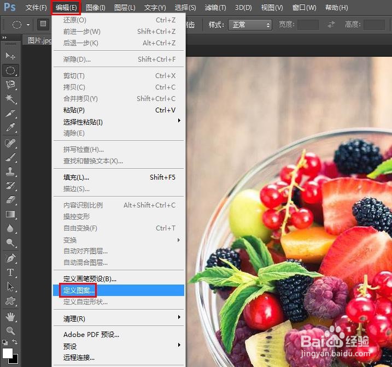Image resolution: width=392 pixels, height=367 pixels.
Task: Click the background color swatch
Action: point(15,360)
